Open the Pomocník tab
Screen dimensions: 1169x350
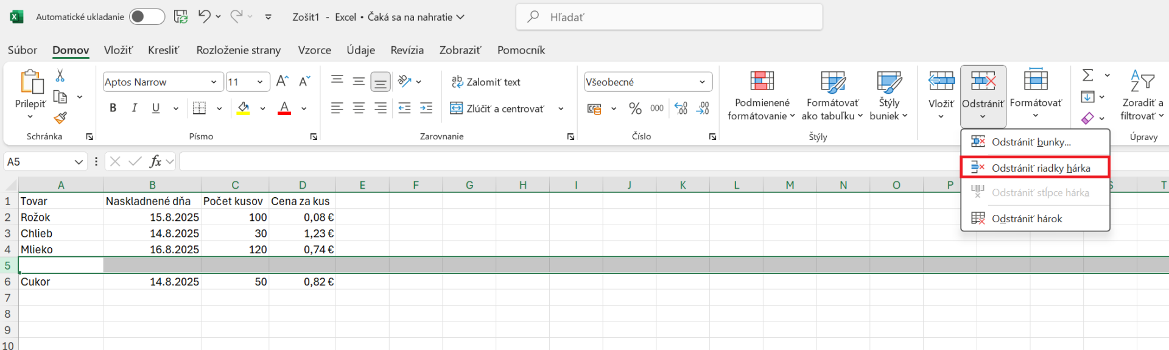pyautogui.click(x=521, y=50)
